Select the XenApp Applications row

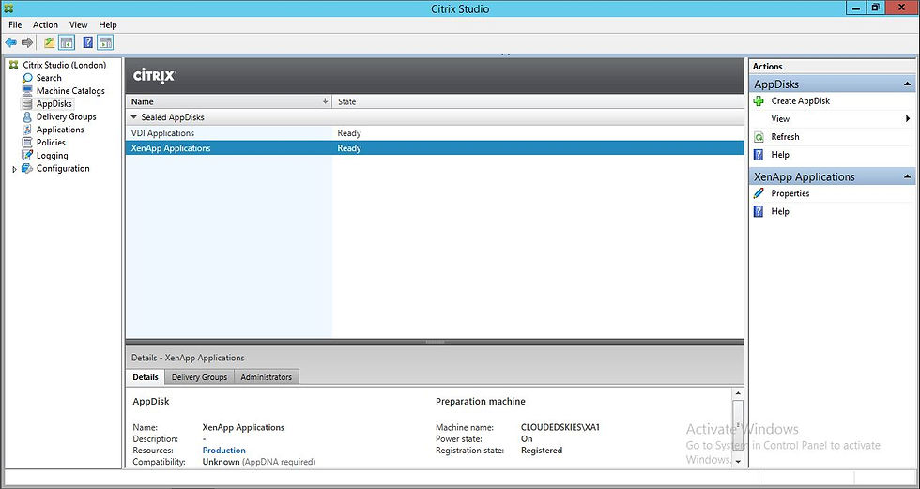pos(435,148)
